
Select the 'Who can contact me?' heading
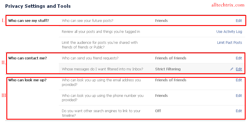tap(28, 58)
